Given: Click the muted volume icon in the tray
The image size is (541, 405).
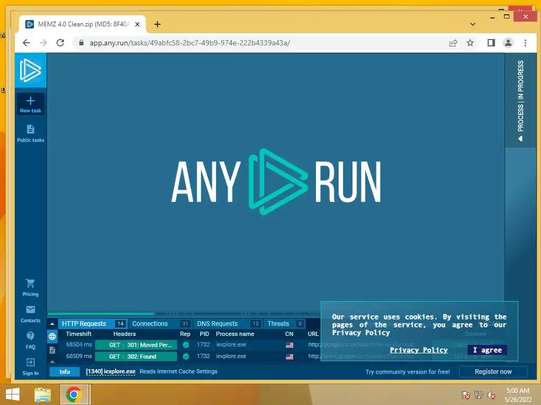Looking at the screenshot, I should tap(491, 395).
